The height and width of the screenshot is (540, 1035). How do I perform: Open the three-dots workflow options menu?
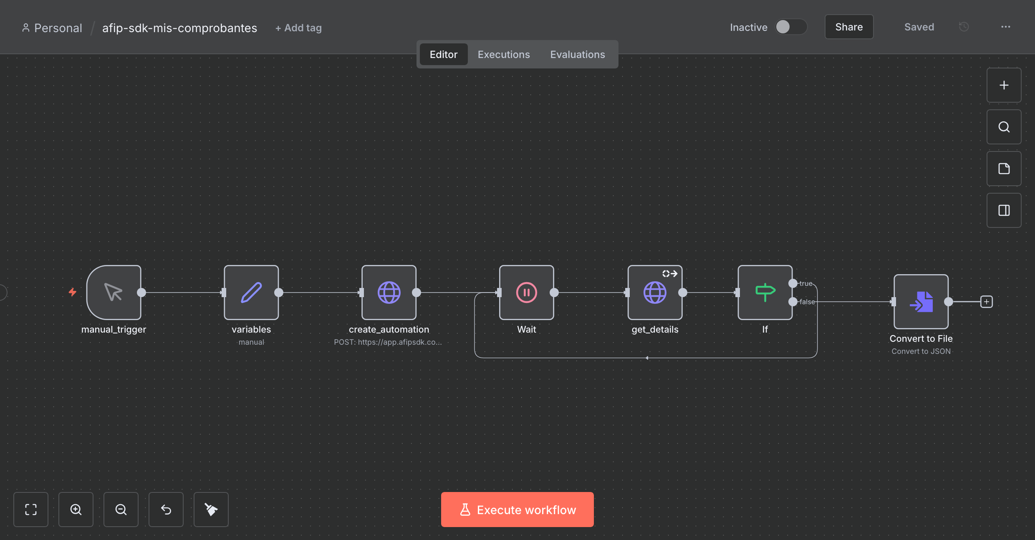click(x=1005, y=27)
